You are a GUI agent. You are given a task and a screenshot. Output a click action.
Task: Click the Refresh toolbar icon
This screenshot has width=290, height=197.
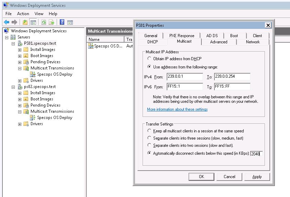point(44,22)
